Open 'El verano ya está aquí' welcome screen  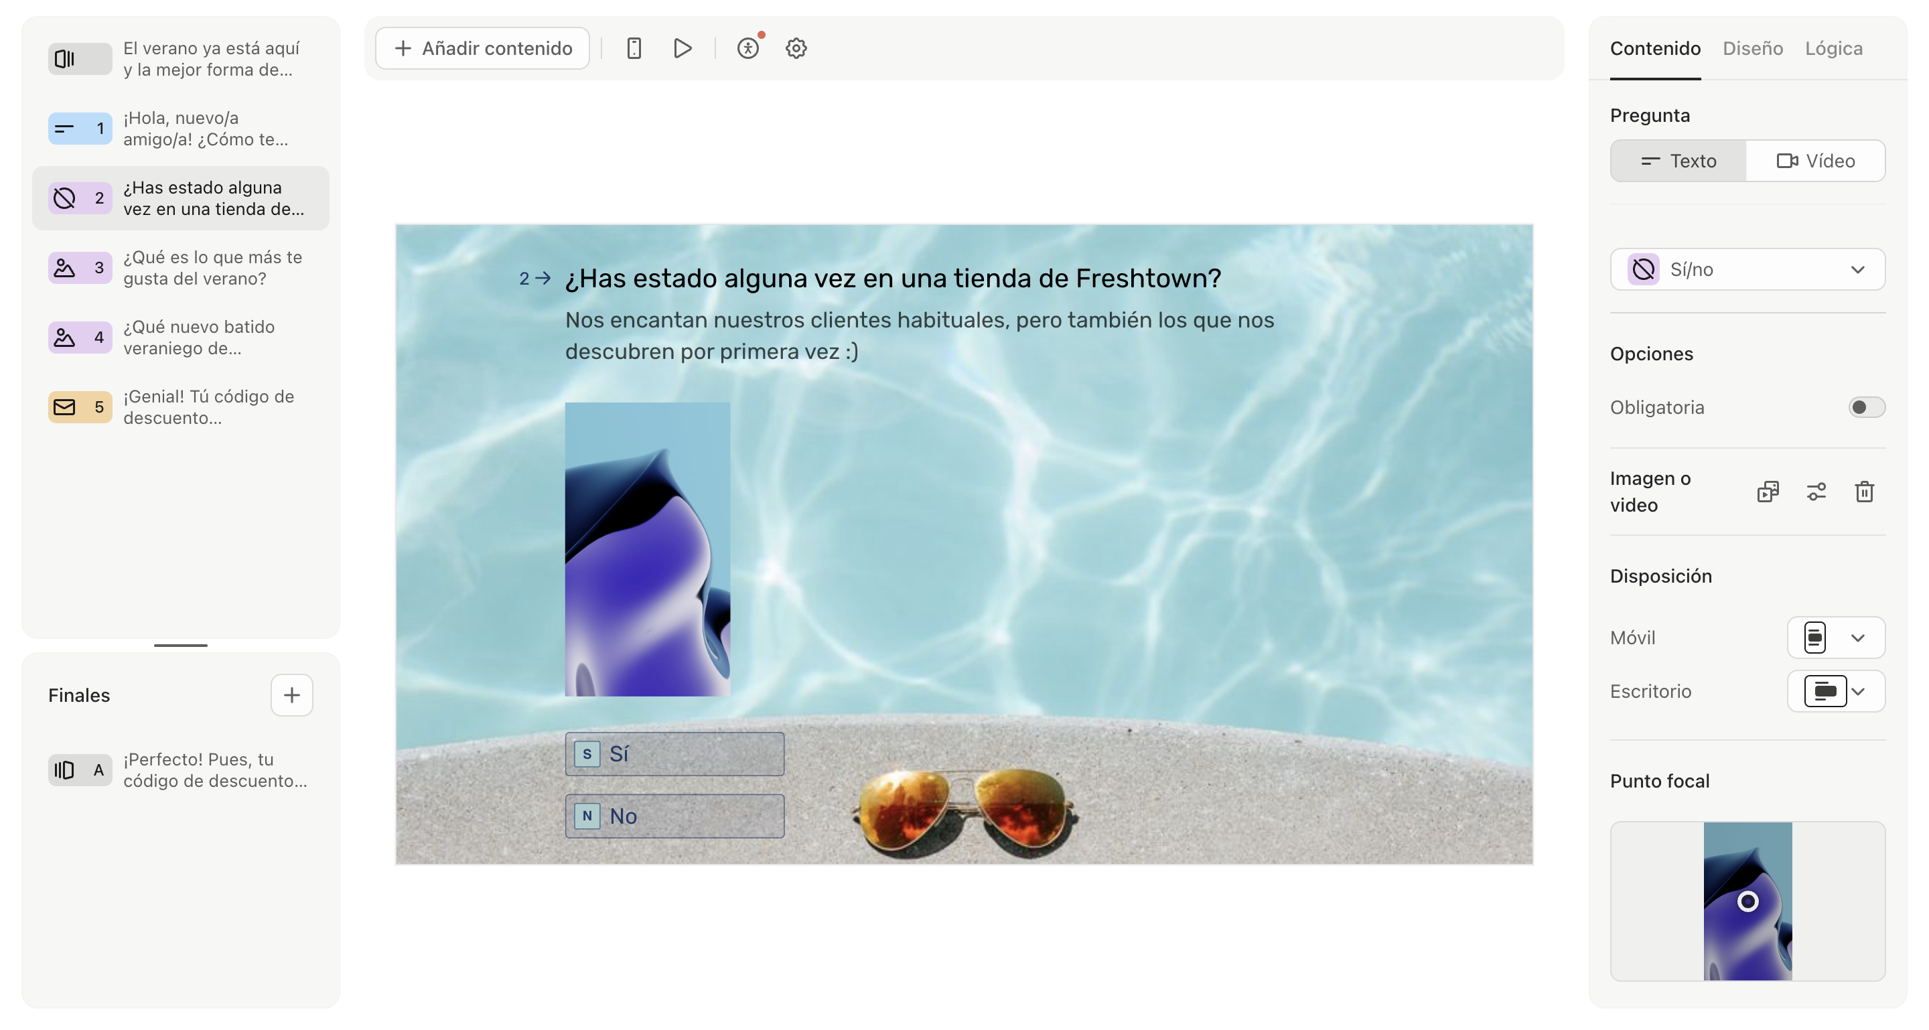(182, 59)
